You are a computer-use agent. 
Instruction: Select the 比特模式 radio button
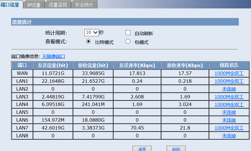[88, 42]
